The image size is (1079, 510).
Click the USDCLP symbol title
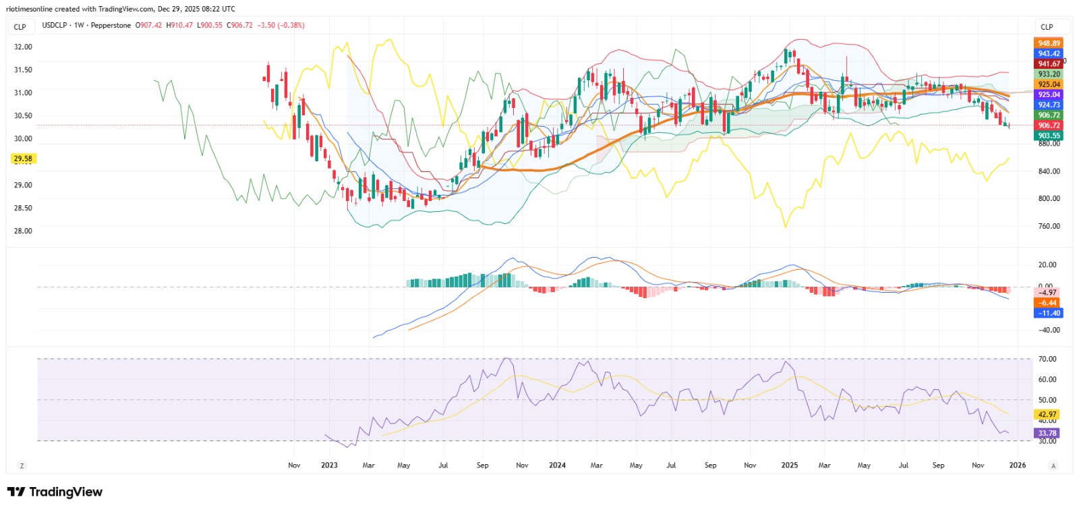(x=55, y=26)
